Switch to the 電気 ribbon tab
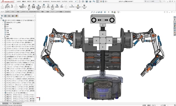The width and height of the screenshot is (176, 106). 43,12
